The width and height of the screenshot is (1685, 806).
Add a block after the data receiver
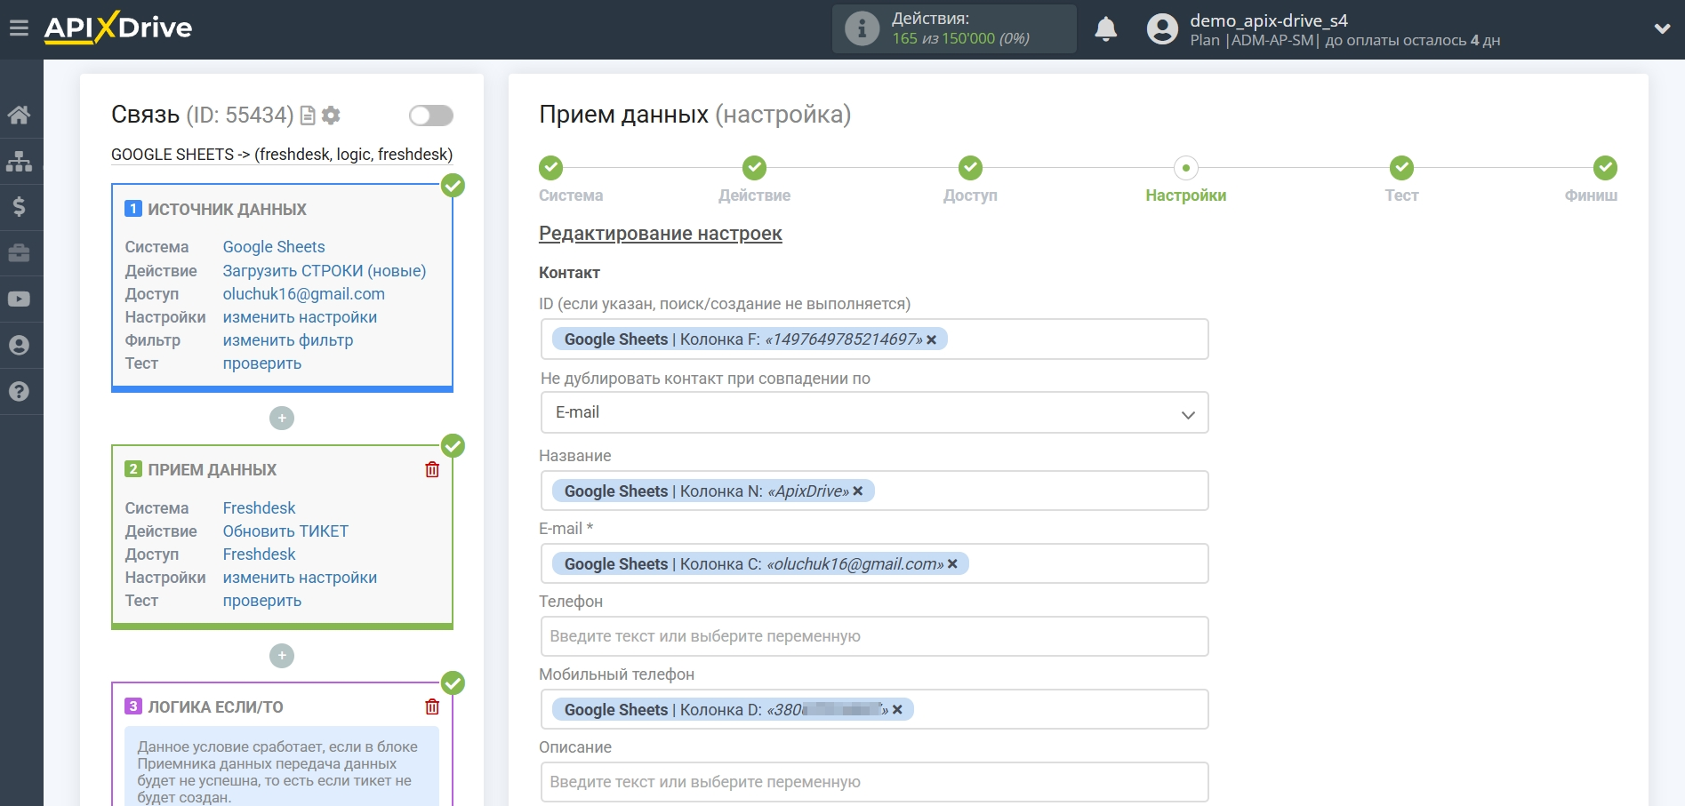pos(282,656)
